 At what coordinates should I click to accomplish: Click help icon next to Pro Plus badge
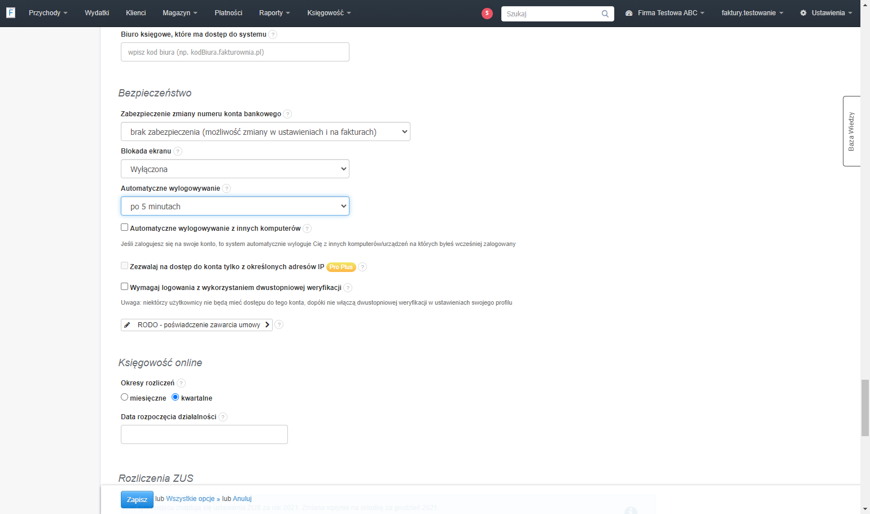click(362, 267)
